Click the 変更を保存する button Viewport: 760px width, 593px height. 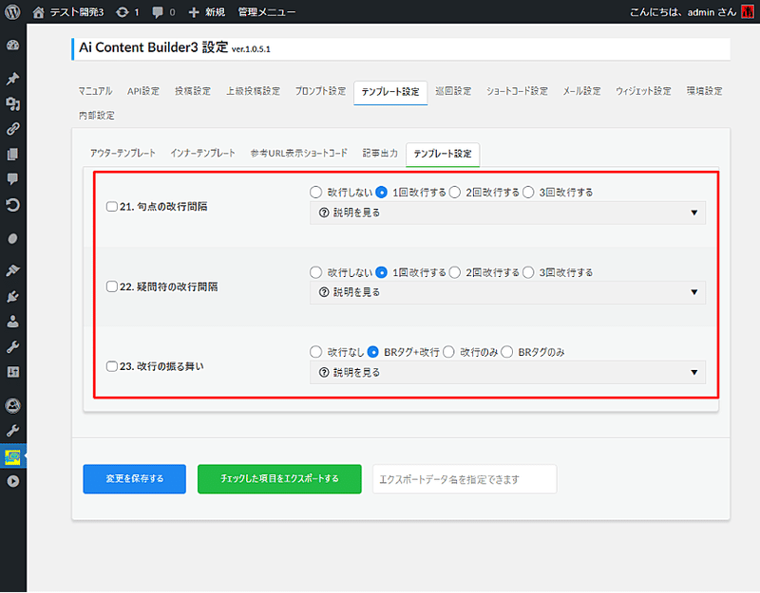coord(134,479)
